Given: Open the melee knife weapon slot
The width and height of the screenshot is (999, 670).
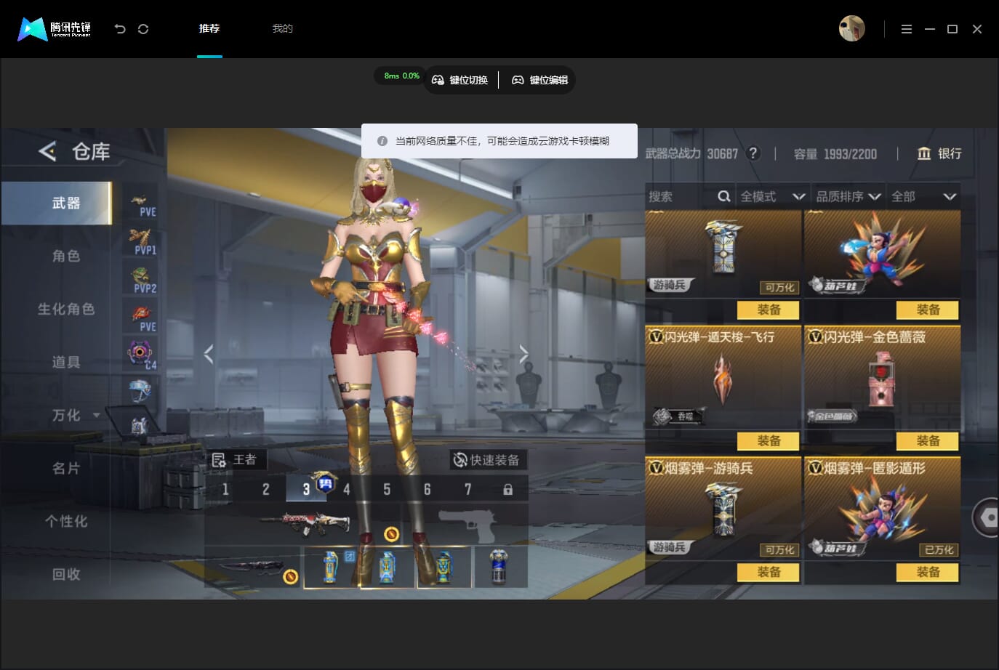Looking at the screenshot, I should 253,567.
